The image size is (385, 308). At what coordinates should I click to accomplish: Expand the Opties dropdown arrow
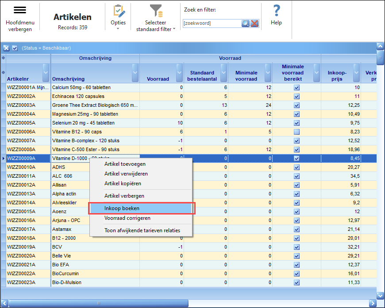click(x=118, y=29)
